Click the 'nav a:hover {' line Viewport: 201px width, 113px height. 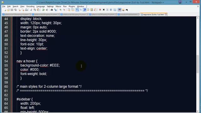(27, 61)
